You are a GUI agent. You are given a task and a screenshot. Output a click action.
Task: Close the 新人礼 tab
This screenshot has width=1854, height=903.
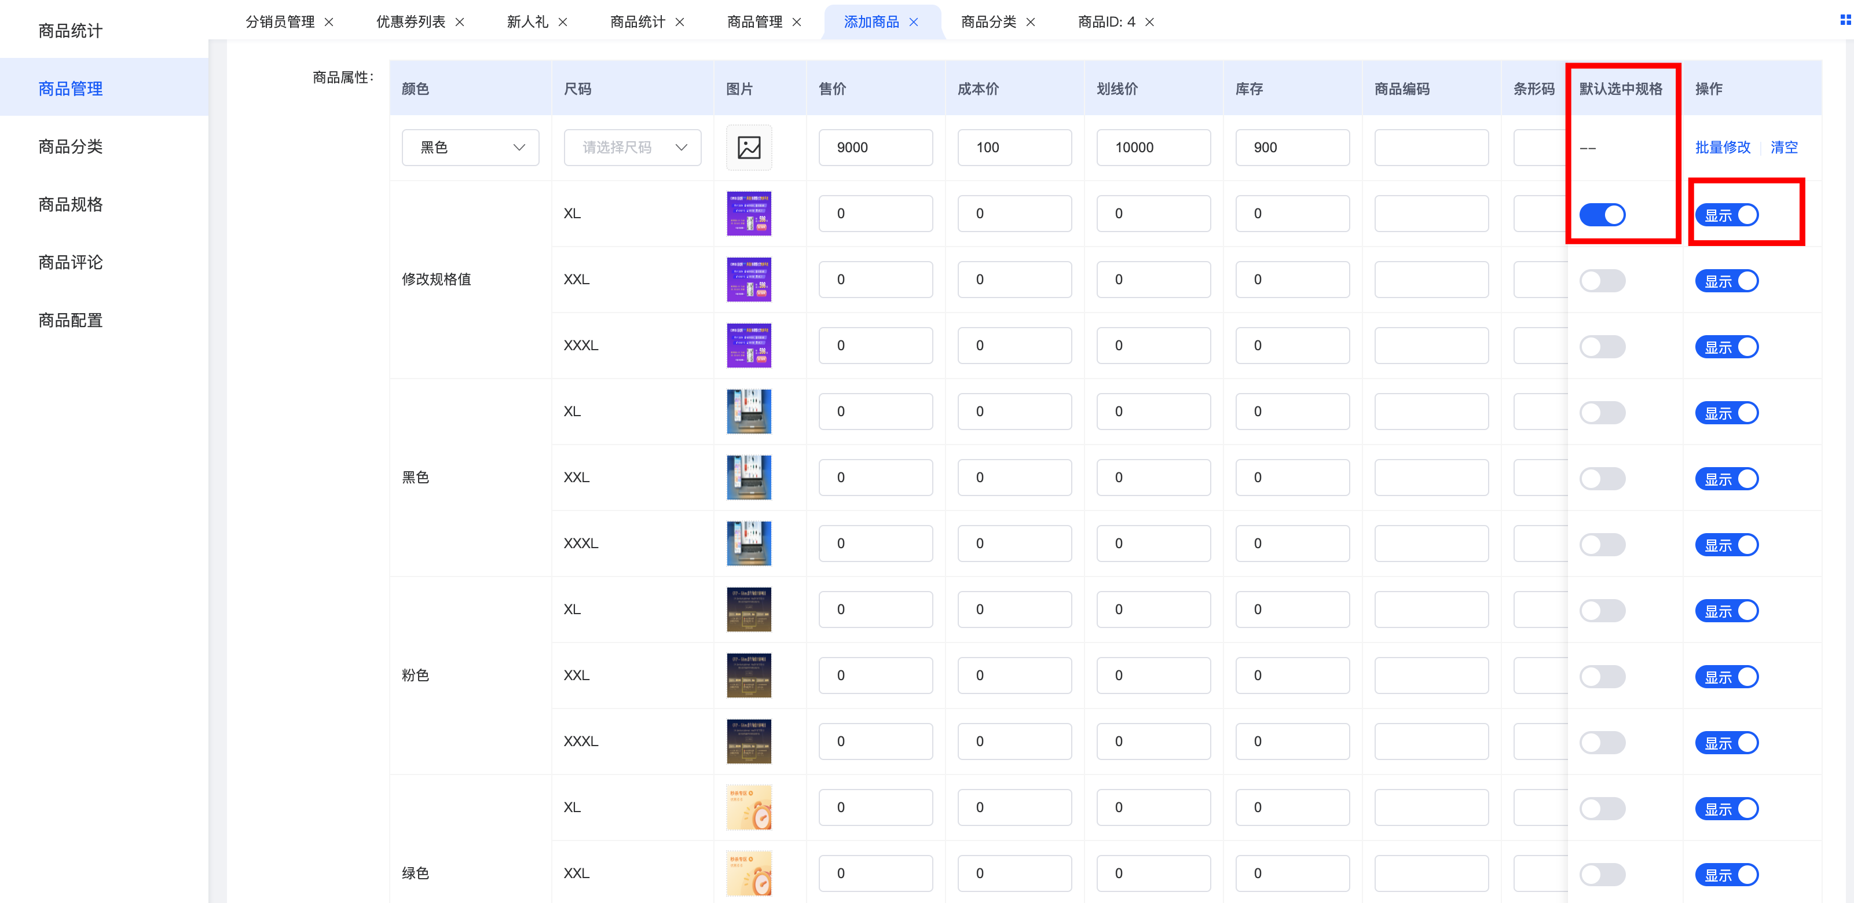(563, 23)
